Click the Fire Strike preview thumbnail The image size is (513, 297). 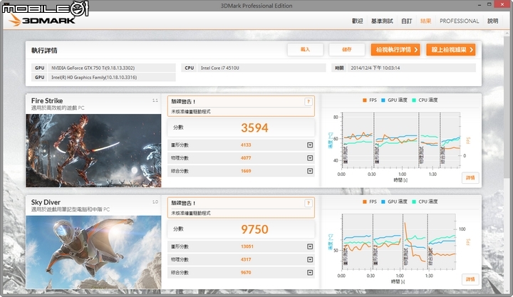point(93,150)
